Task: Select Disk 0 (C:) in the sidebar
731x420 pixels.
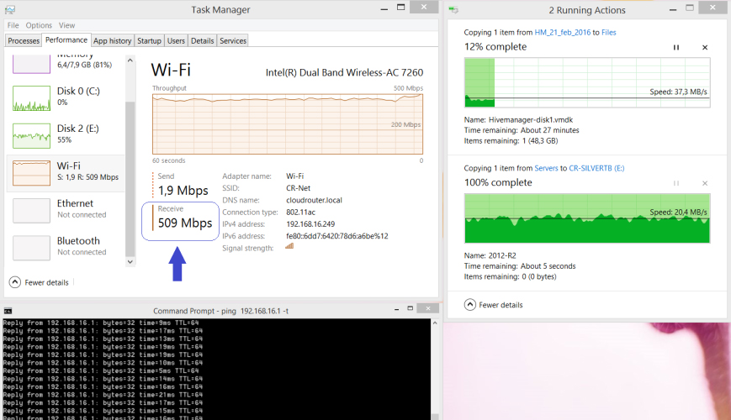Action: pos(66,97)
